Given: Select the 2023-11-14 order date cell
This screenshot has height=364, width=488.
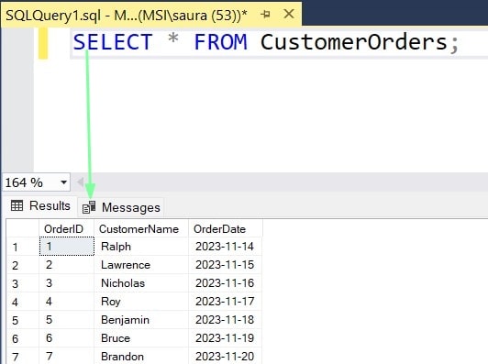Looking at the screenshot, I should (x=225, y=247).
